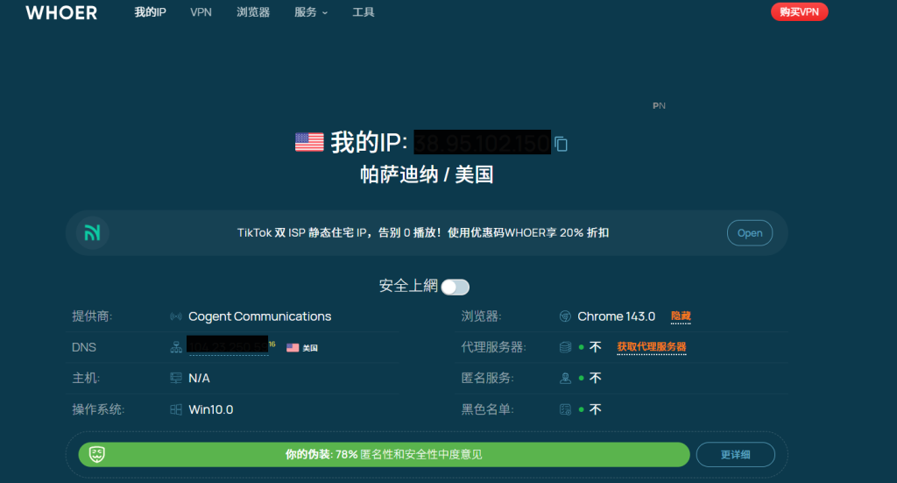Click the blacklist icon in 黑色名单 row

pyautogui.click(x=565, y=409)
